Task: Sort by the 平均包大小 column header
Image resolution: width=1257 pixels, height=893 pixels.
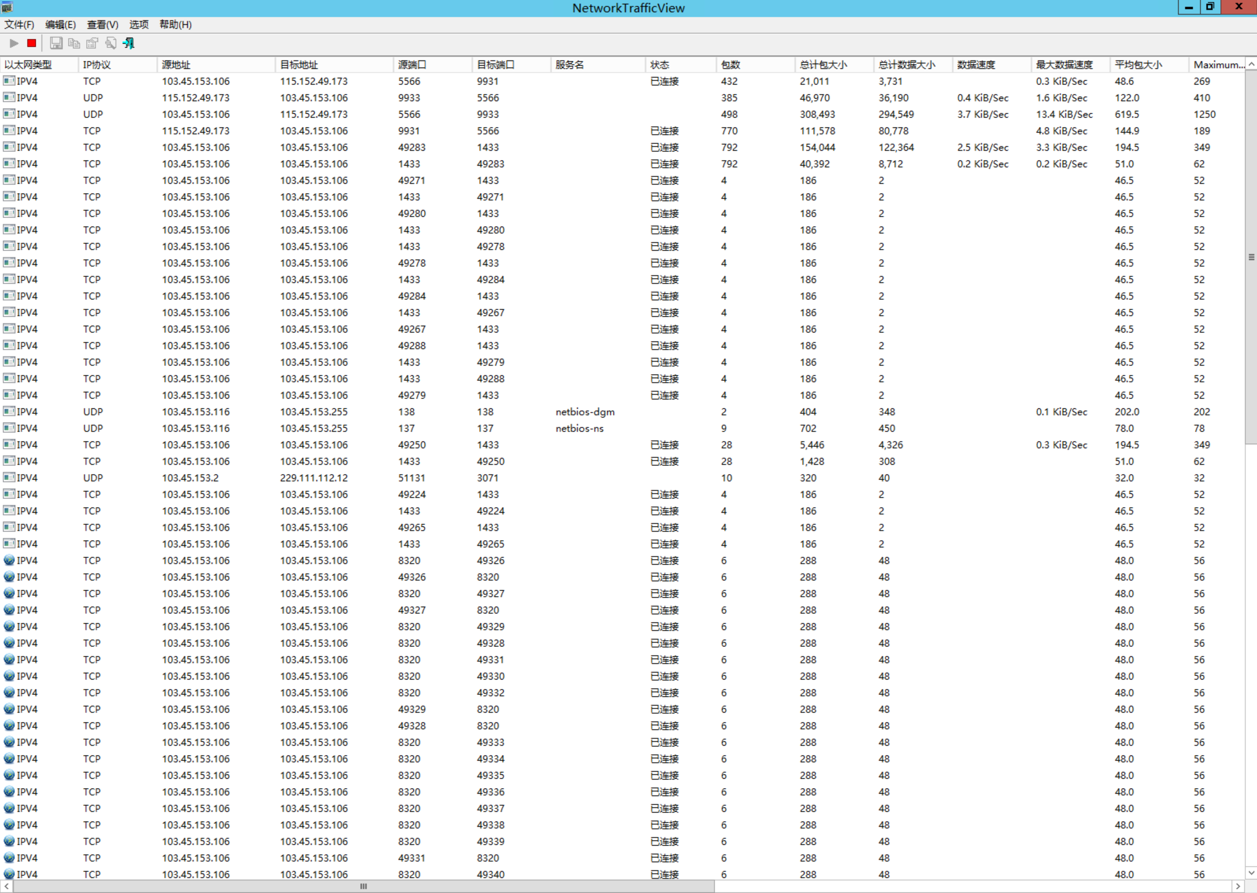Action: 1150,65
